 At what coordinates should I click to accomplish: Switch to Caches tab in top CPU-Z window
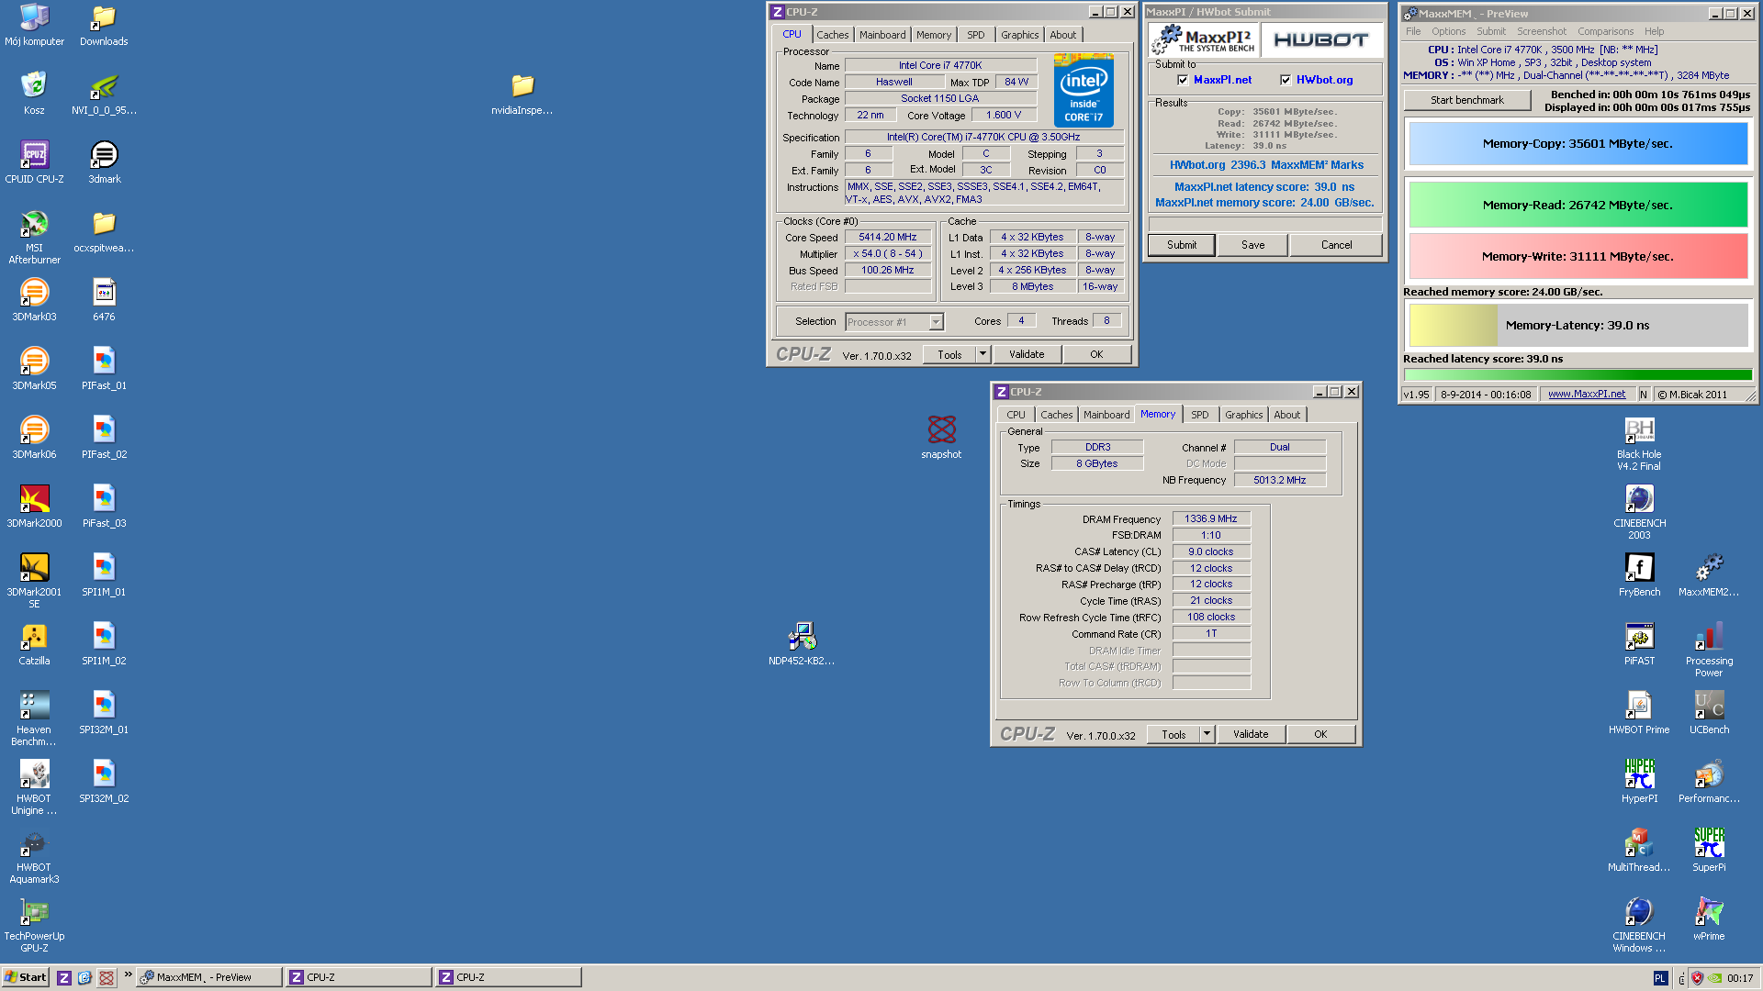832,35
